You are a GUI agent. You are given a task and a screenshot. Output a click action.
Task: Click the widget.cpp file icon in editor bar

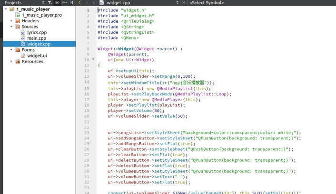coord(101,2)
